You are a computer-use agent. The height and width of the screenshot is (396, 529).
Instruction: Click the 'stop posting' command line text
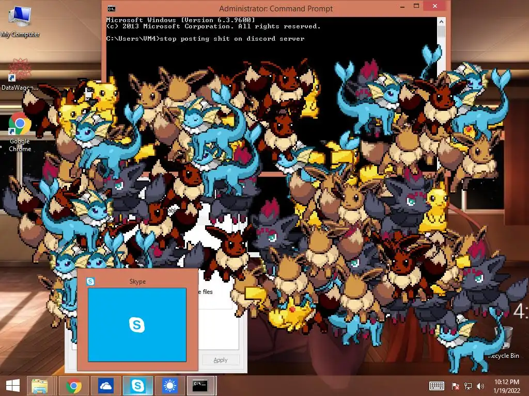point(232,39)
